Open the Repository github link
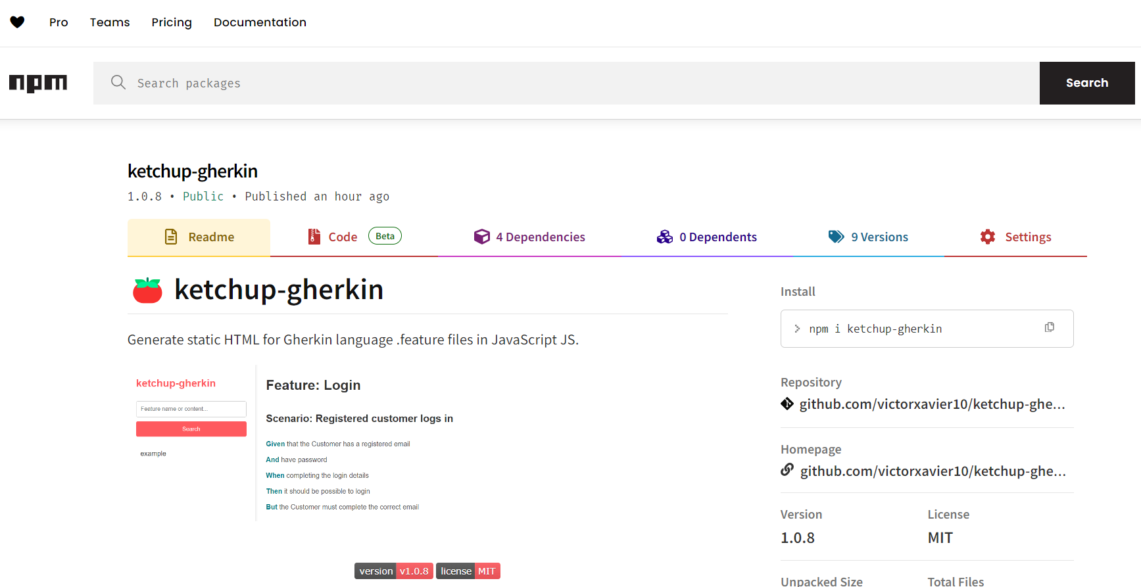Image resolution: width=1141 pixels, height=587 pixels. (x=932, y=404)
